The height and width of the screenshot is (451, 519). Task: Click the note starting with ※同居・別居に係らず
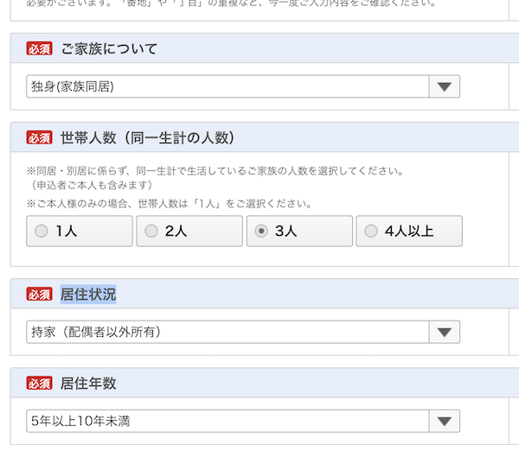[x=215, y=171]
